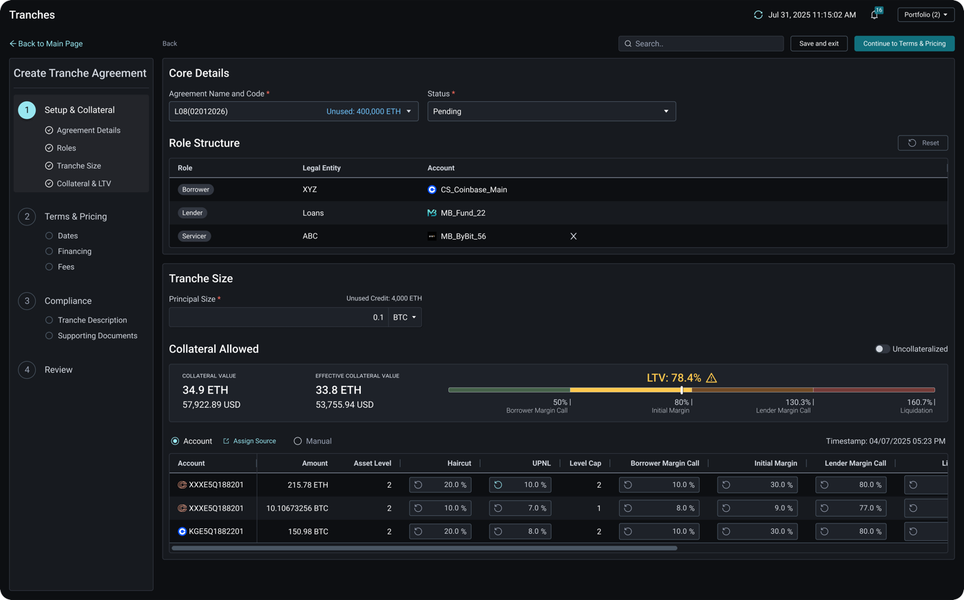Click the MB_Fund_22 account logo icon
Image resolution: width=964 pixels, height=600 pixels.
click(x=432, y=213)
